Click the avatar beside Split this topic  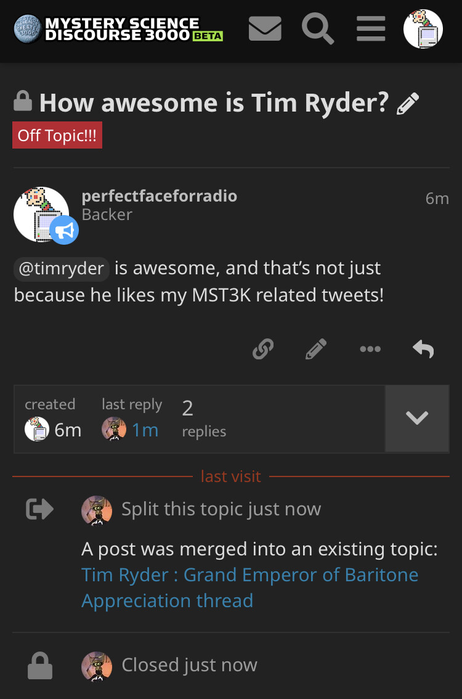click(97, 510)
